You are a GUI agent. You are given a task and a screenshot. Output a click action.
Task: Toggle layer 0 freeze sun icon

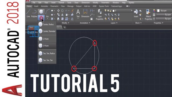[x=108, y=11]
